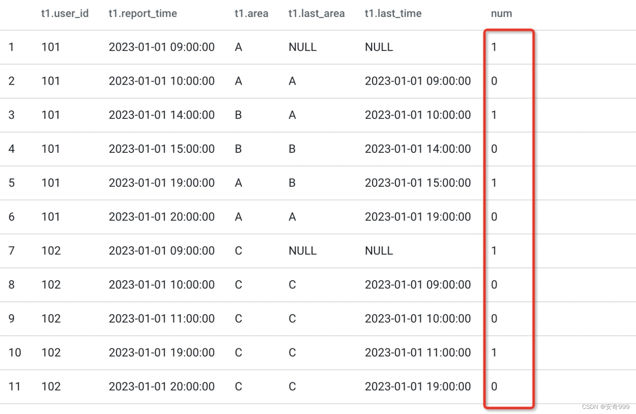Click last_time 2023-01-01 19:00:00 in row 11

[418, 386]
